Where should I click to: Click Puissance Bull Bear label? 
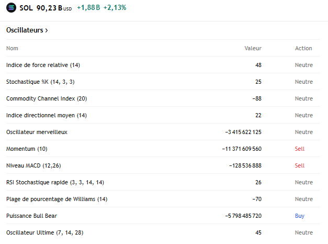(31, 216)
